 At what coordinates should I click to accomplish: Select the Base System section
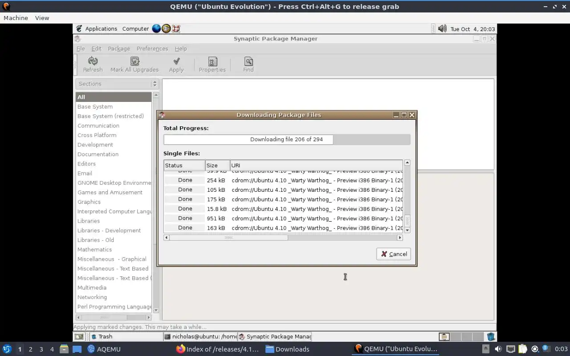[114, 107]
